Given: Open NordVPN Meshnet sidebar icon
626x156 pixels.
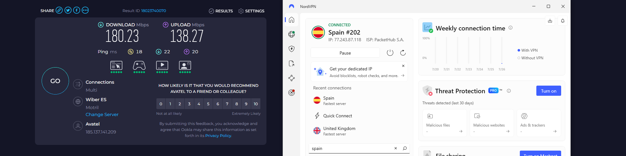Looking at the screenshot, I should click(x=292, y=78).
